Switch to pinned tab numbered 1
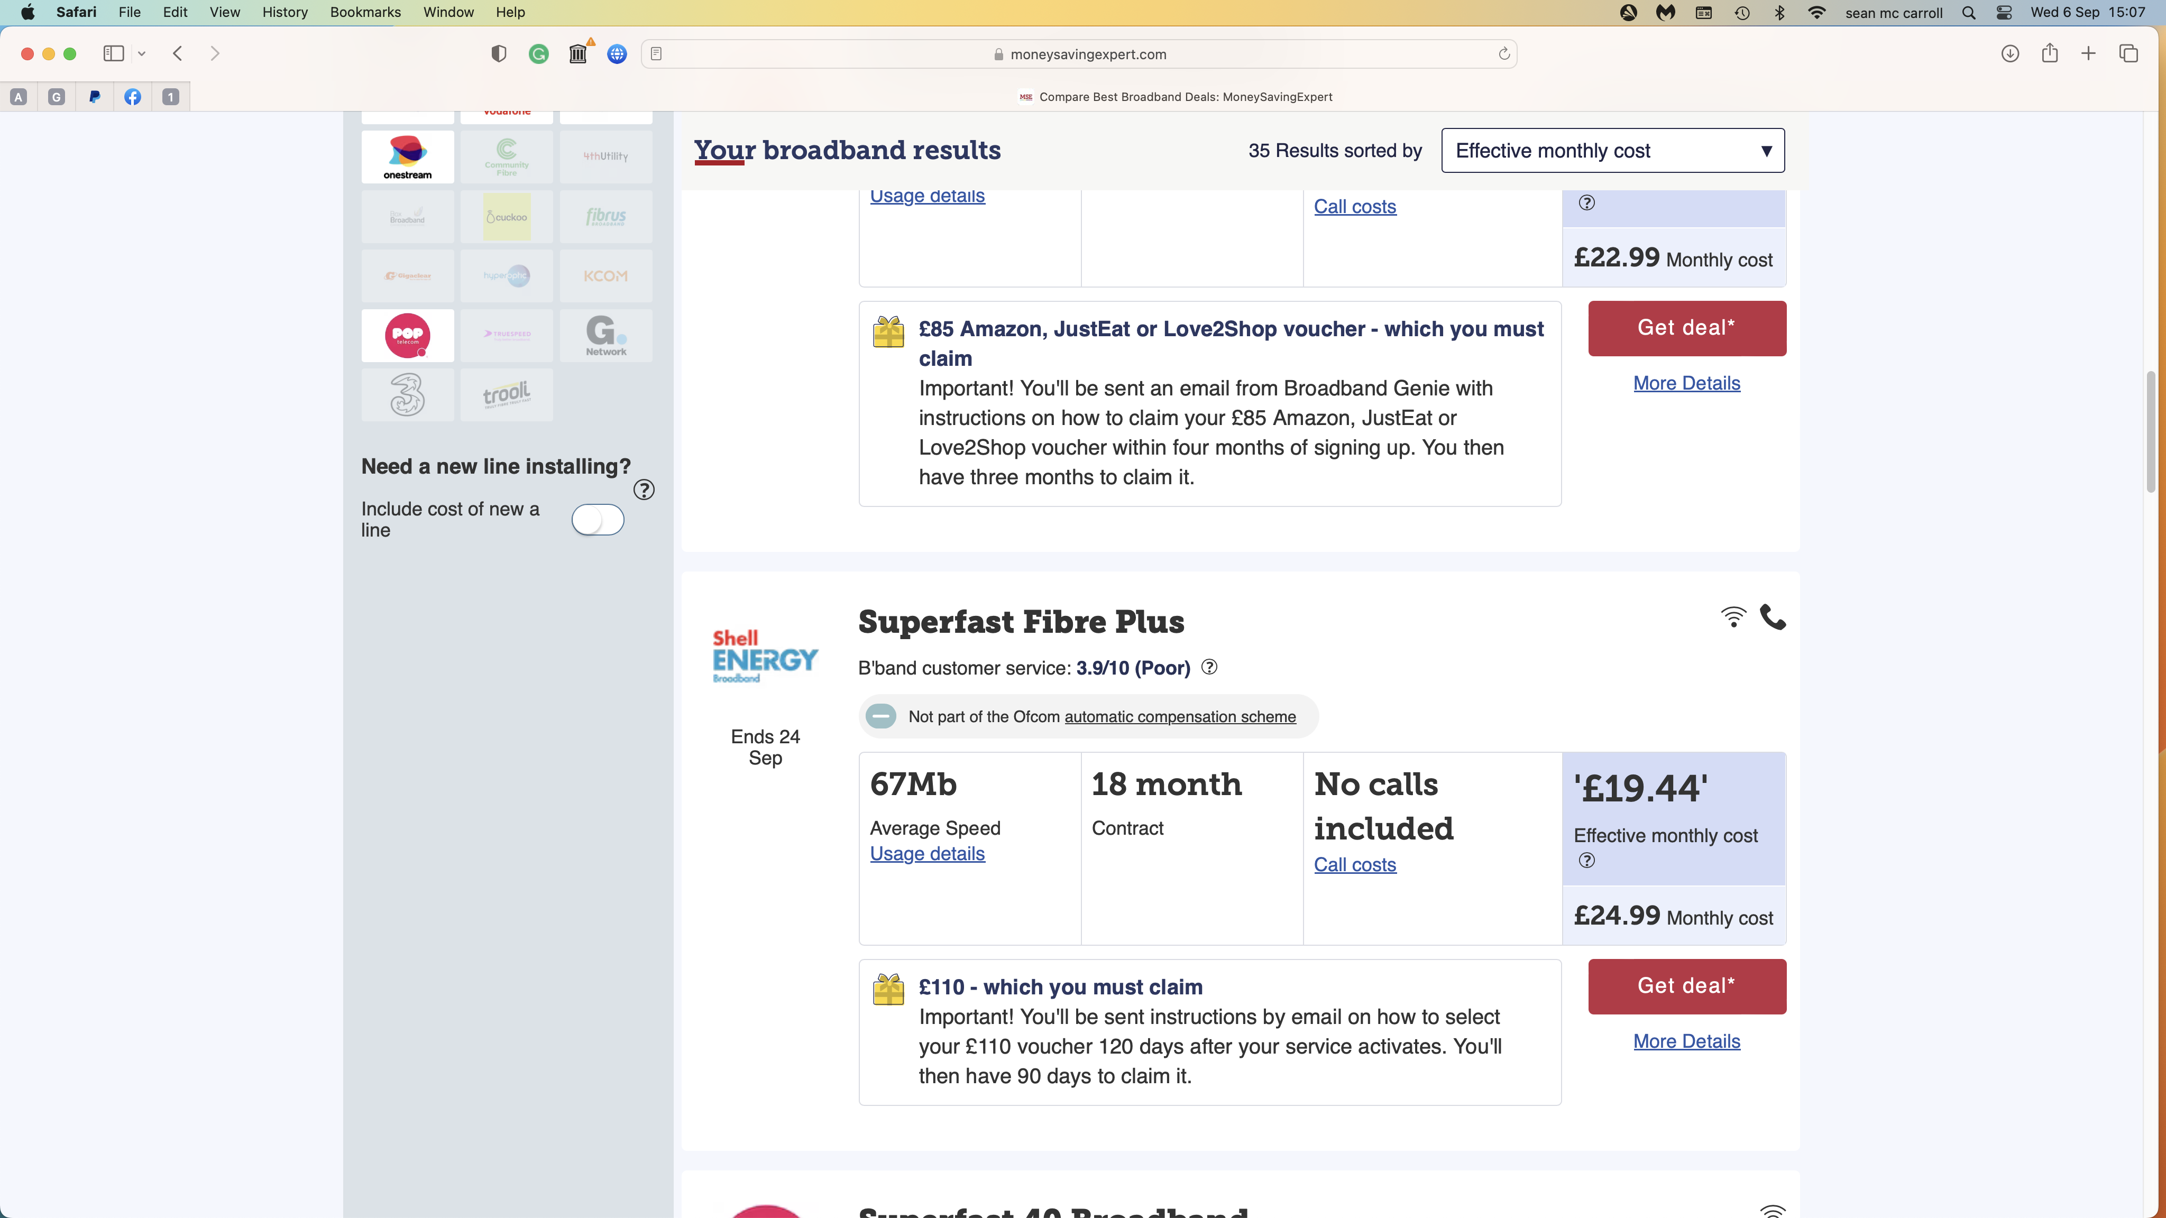 [171, 97]
